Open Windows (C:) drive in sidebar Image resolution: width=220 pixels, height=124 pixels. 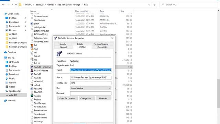(x=15, y=91)
